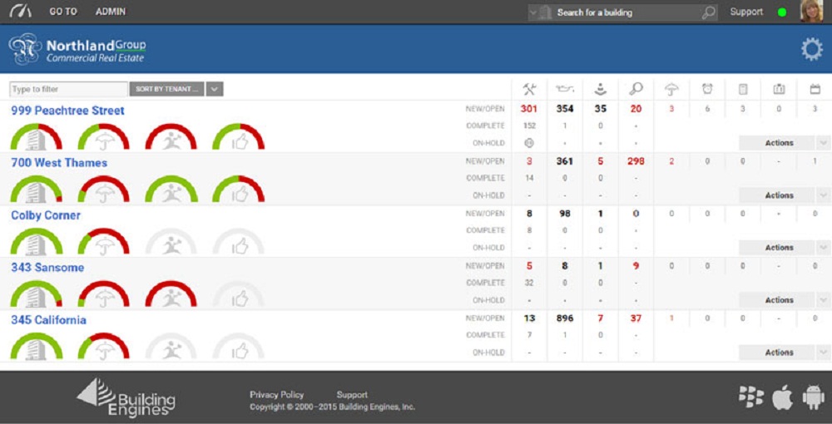Screen dimensions: 832x424
Task: Click Actions button for 343 Sansome
Action: [x=777, y=300]
